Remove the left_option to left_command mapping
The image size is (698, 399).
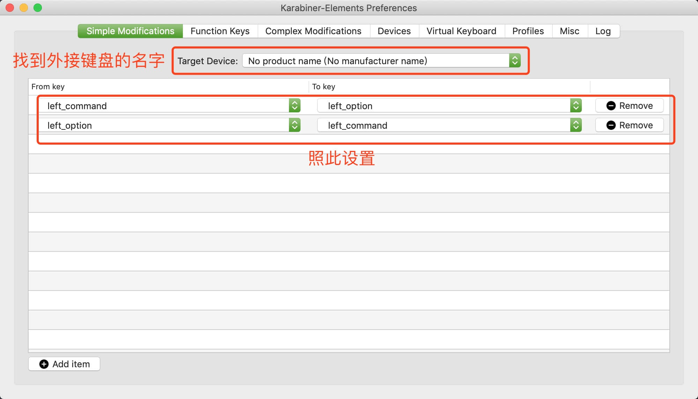(629, 125)
